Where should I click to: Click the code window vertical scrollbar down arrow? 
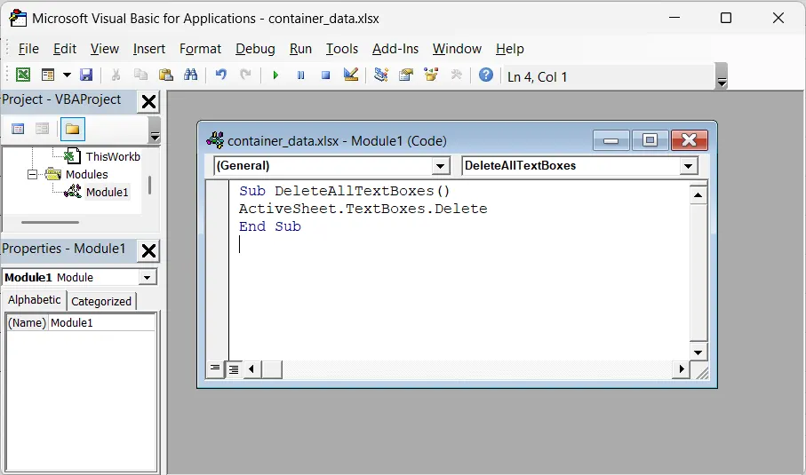point(698,352)
